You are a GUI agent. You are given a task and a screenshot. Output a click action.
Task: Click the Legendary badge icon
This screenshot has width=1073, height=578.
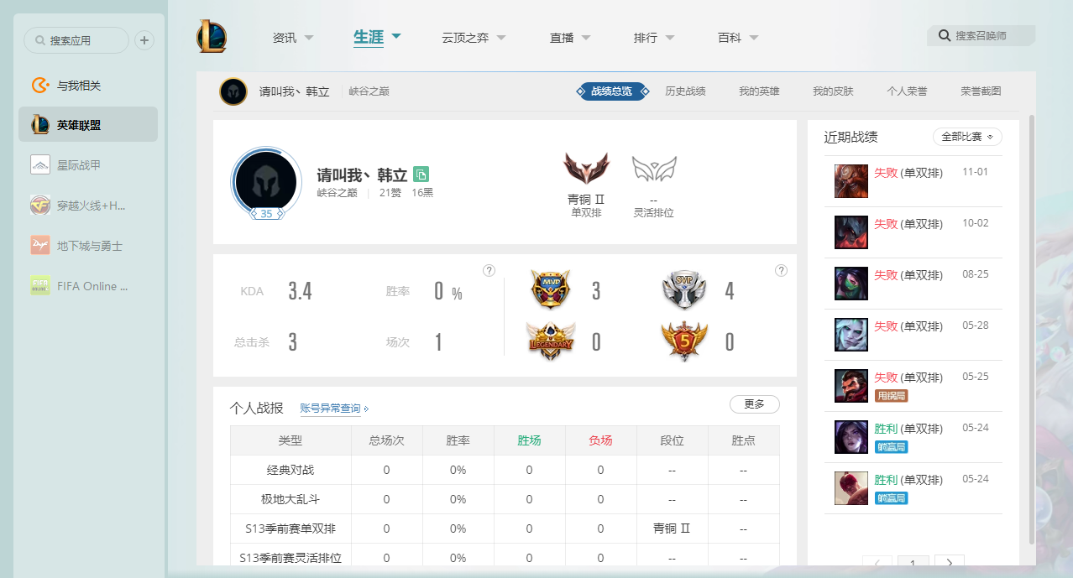[551, 341]
